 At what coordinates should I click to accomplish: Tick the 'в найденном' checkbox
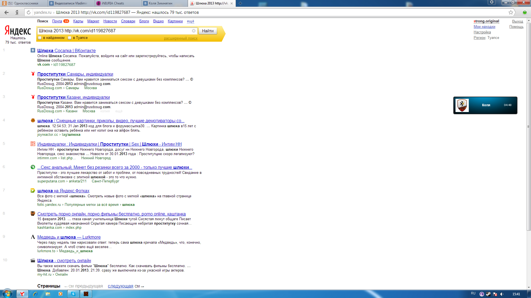point(40,38)
